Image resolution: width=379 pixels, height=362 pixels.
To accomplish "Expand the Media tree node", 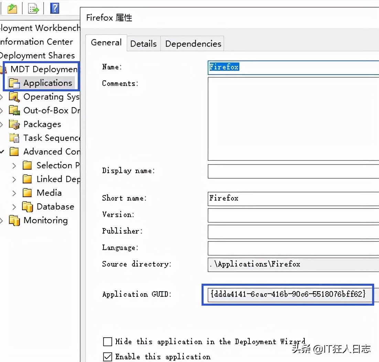I will point(14,193).
